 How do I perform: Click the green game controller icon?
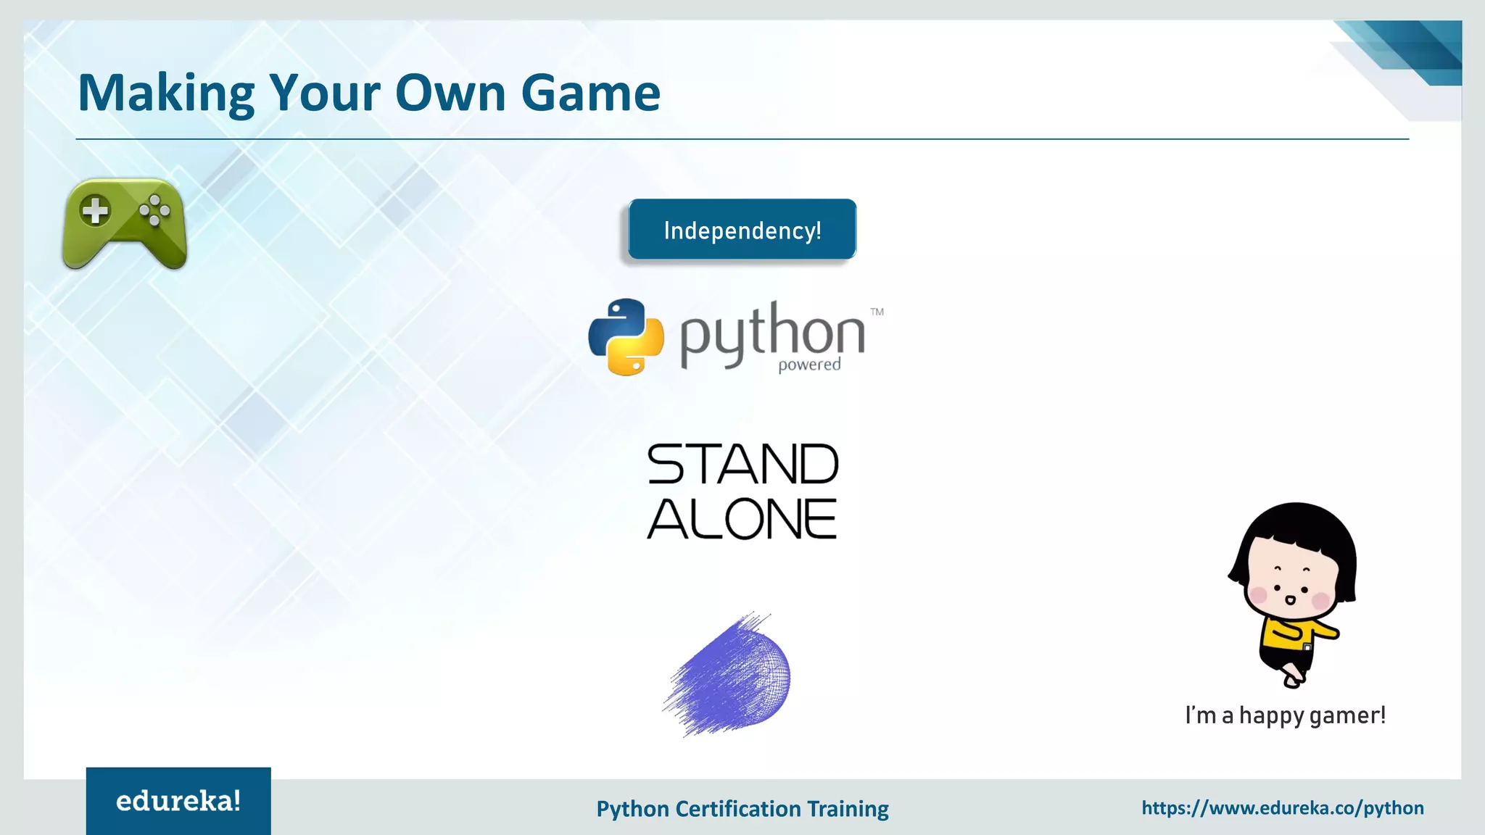(125, 223)
